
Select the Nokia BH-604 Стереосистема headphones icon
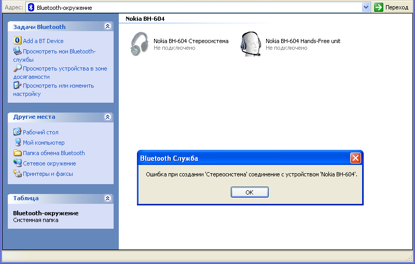click(x=140, y=44)
